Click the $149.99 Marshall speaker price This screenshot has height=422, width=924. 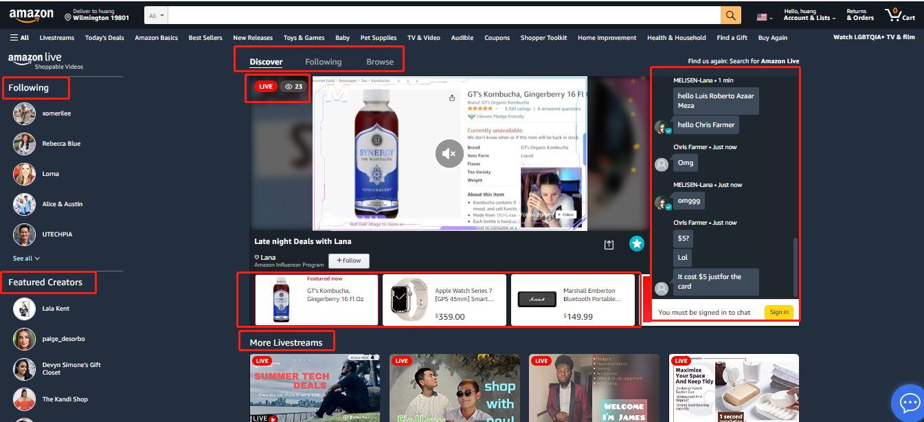coord(578,316)
